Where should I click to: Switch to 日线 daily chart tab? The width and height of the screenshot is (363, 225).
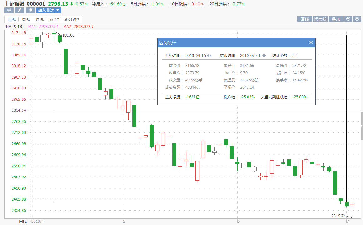(x=12, y=19)
